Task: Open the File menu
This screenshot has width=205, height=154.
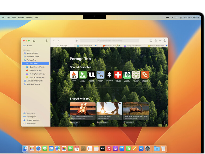Action: pos(3,18)
